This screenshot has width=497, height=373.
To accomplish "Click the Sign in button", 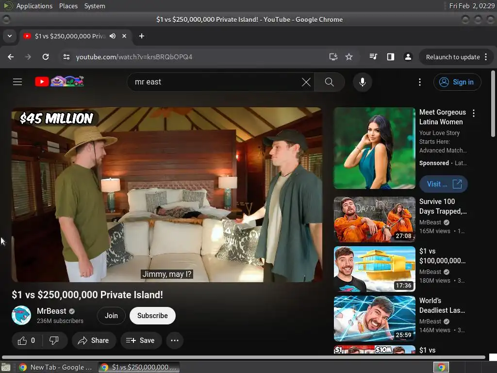I will [x=457, y=82].
